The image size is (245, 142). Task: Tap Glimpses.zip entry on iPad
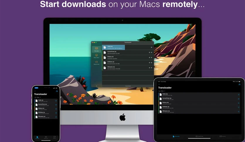199,111
